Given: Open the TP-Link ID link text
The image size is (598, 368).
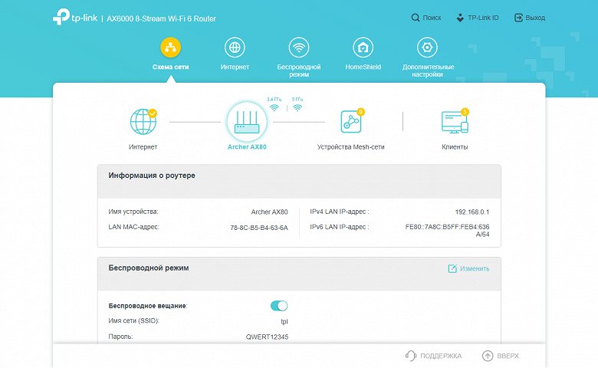Looking at the screenshot, I should tap(483, 18).
